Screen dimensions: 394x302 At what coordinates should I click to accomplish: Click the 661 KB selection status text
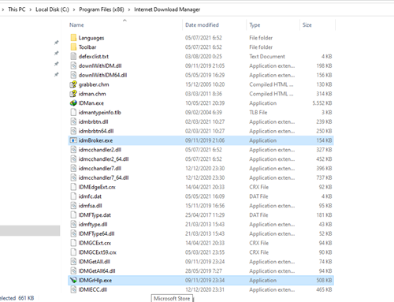26,298
